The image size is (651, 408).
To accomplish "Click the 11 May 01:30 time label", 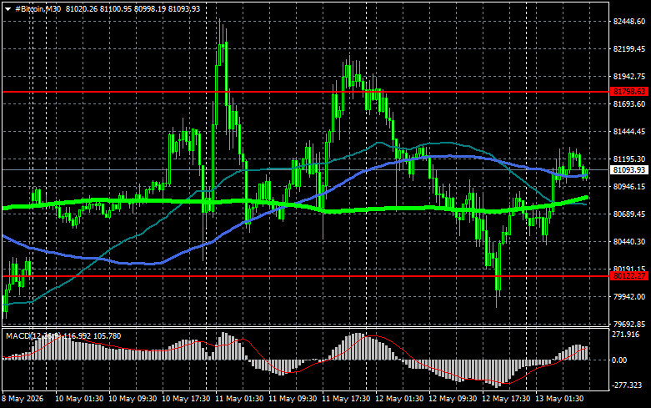I will [x=239, y=399].
